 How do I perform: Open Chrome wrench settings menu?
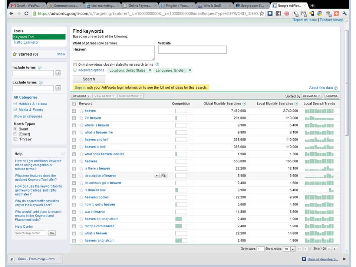tap(345, 13)
